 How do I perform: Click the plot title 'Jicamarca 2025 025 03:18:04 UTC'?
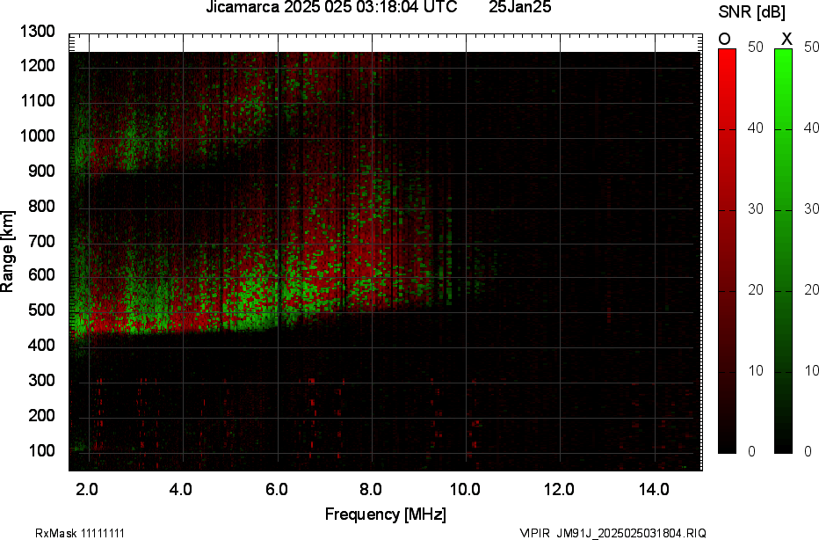pyautogui.click(x=331, y=7)
